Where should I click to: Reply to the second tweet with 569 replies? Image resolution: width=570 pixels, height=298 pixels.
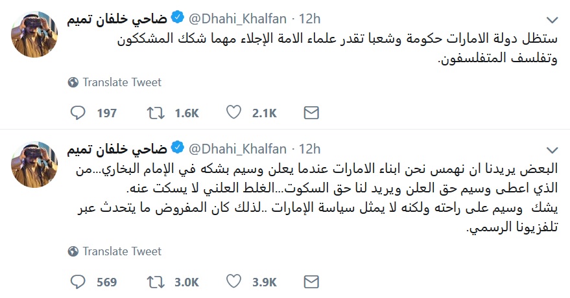pyautogui.click(x=77, y=282)
